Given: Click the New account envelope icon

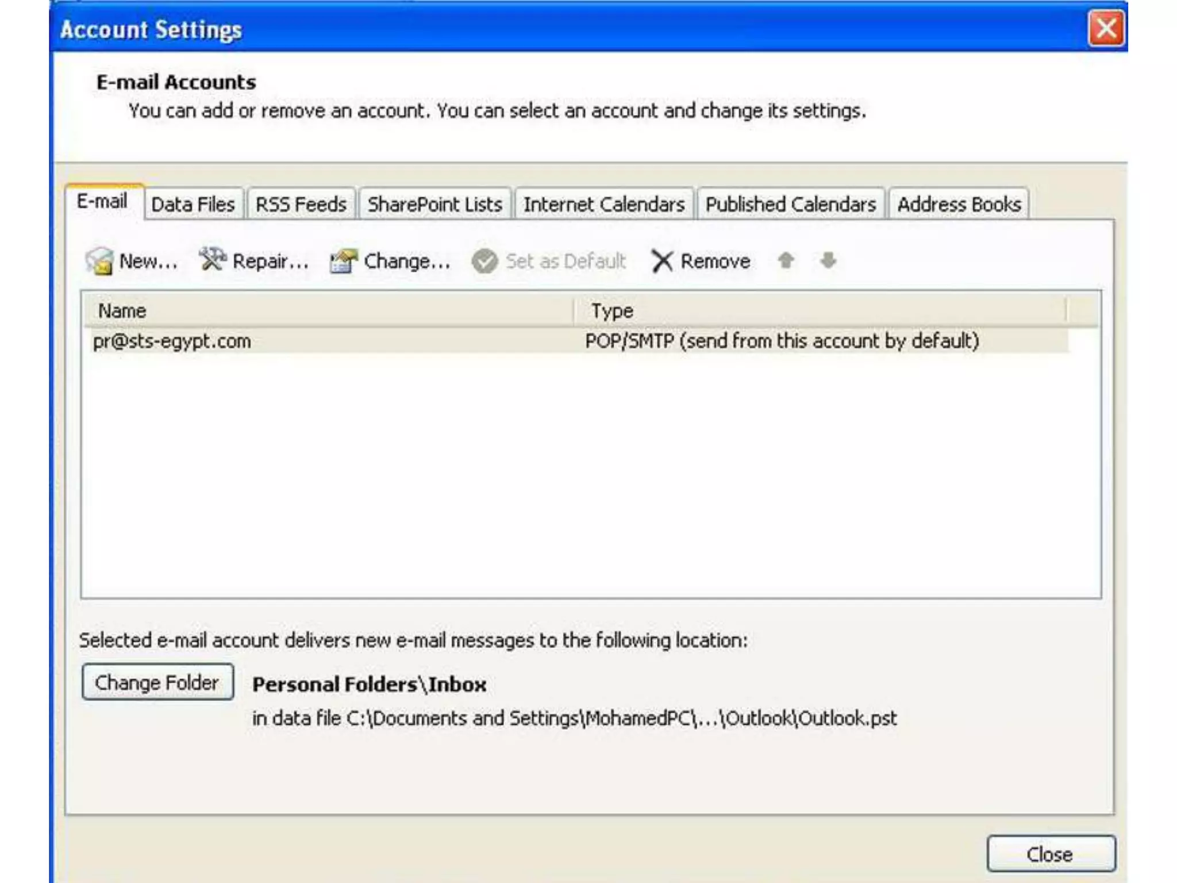Looking at the screenshot, I should [x=99, y=261].
